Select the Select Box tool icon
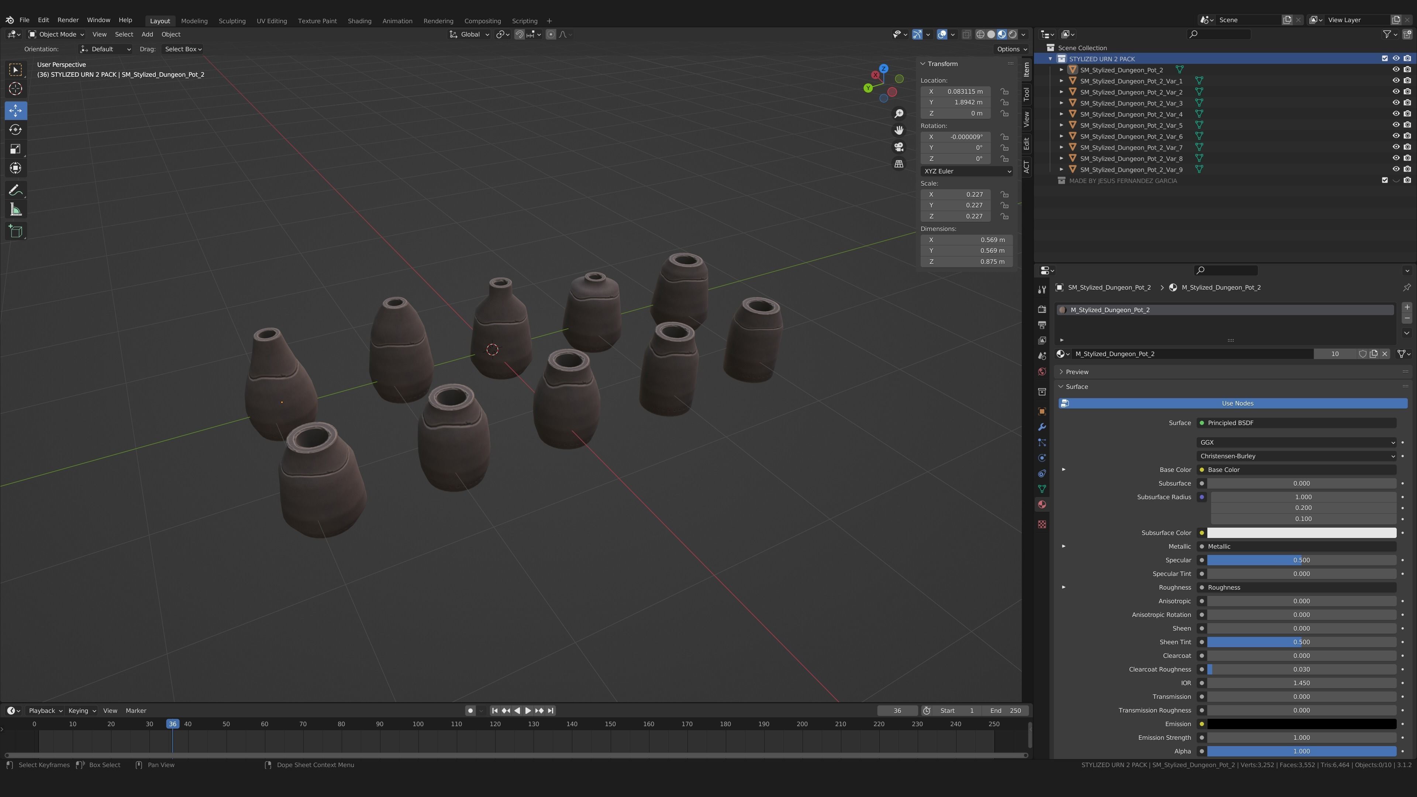This screenshot has width=1417, height=797. (x=15, y=69)
